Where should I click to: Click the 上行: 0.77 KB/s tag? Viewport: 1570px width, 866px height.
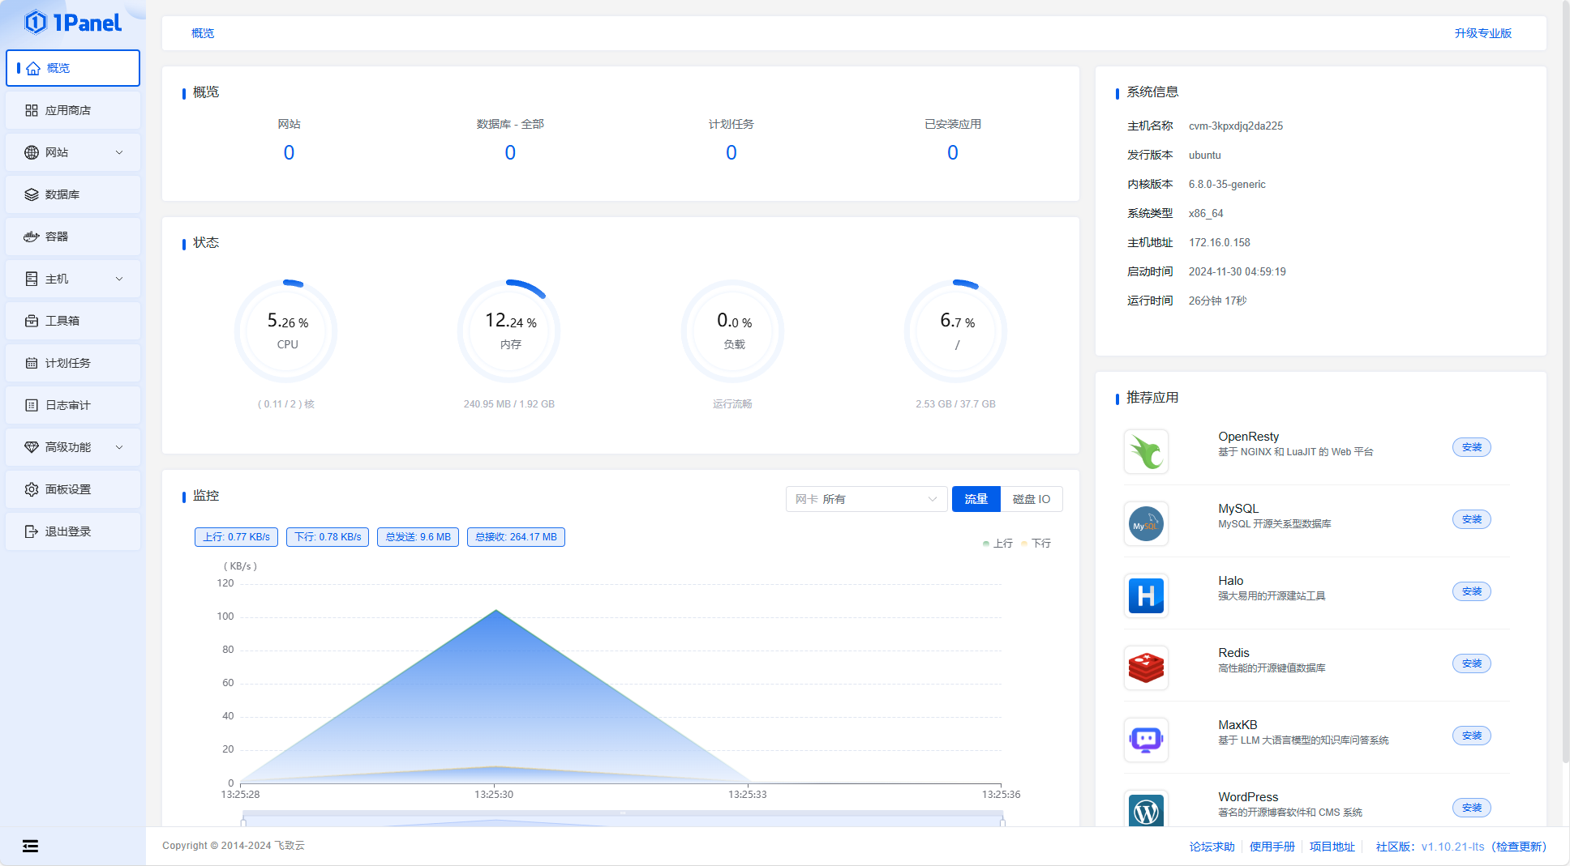[x=236, y=537]
